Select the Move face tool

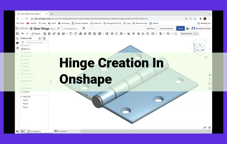(143, 34)
